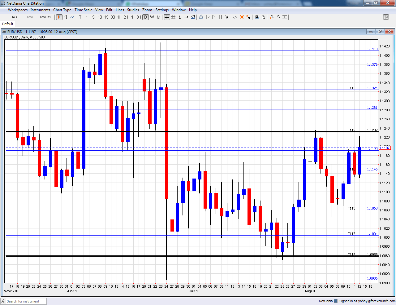Screen dimensions: 396x305
Task: Click the pin icon at toolbar right
Action: pos(386,17)
